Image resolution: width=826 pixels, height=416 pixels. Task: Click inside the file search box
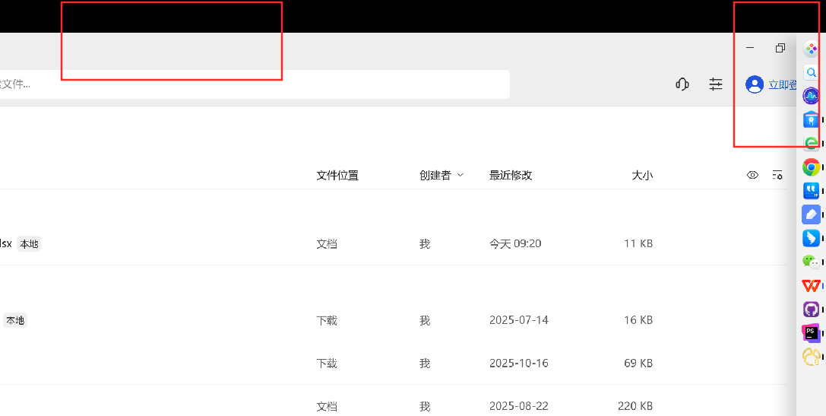click(x=255, y=84)
